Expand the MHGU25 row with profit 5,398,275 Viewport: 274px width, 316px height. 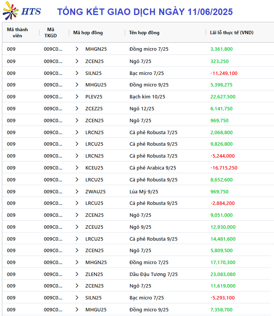pos(77,85)
